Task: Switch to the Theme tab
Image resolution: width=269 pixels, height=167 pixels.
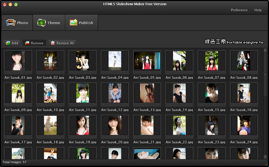Action: click(x=49, y=22)
